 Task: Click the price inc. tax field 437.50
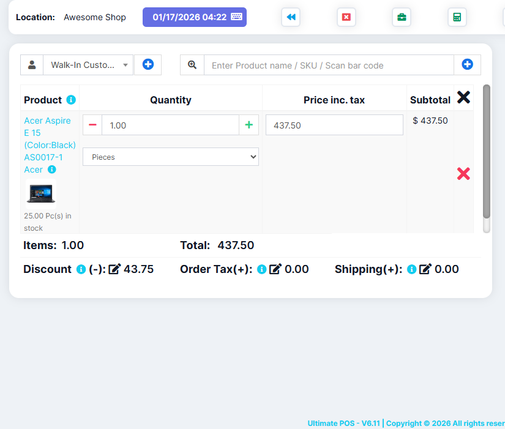tap(334, 125)
